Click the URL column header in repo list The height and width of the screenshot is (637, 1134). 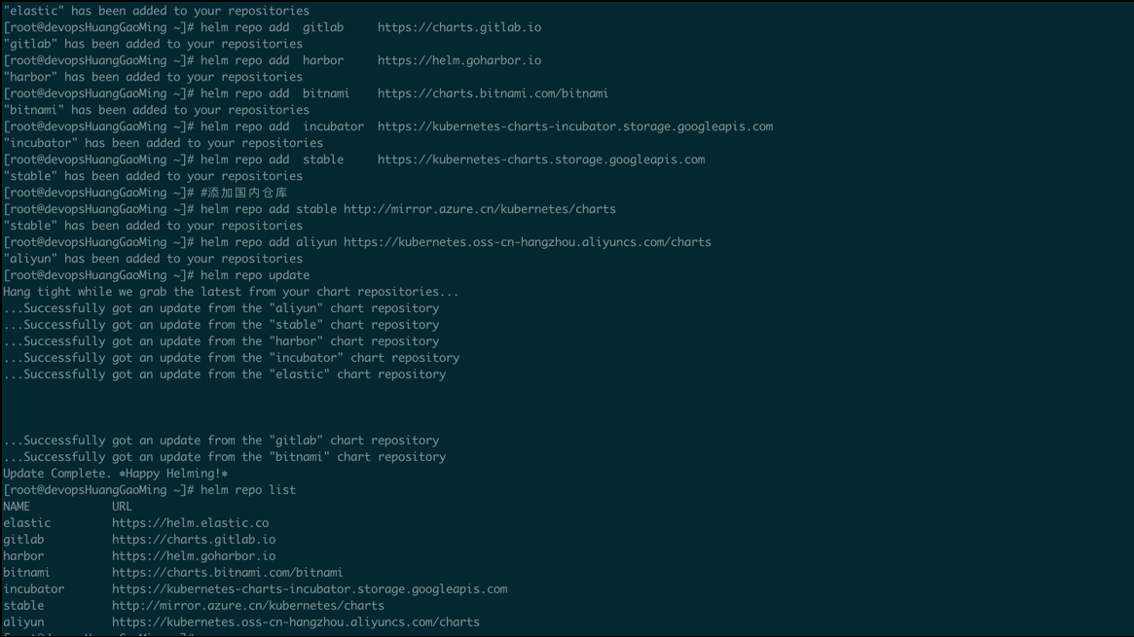point(123,507)
